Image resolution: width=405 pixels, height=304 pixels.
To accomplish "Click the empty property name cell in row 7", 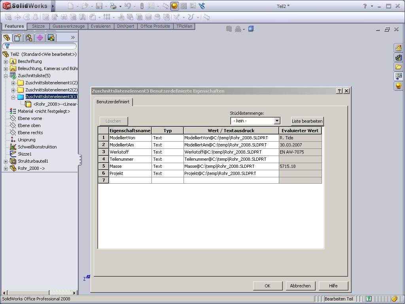I will click(x=130, y=180).
